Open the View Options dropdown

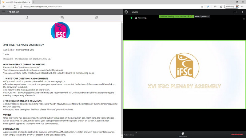coord(202,16)
